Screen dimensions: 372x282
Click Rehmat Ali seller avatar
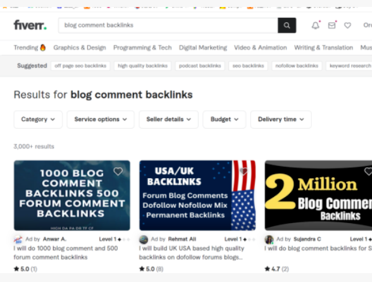click(144, 240)
